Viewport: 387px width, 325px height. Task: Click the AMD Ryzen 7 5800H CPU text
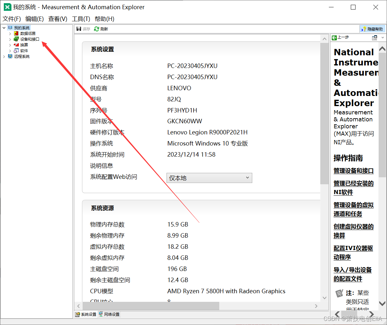[226, 291]
